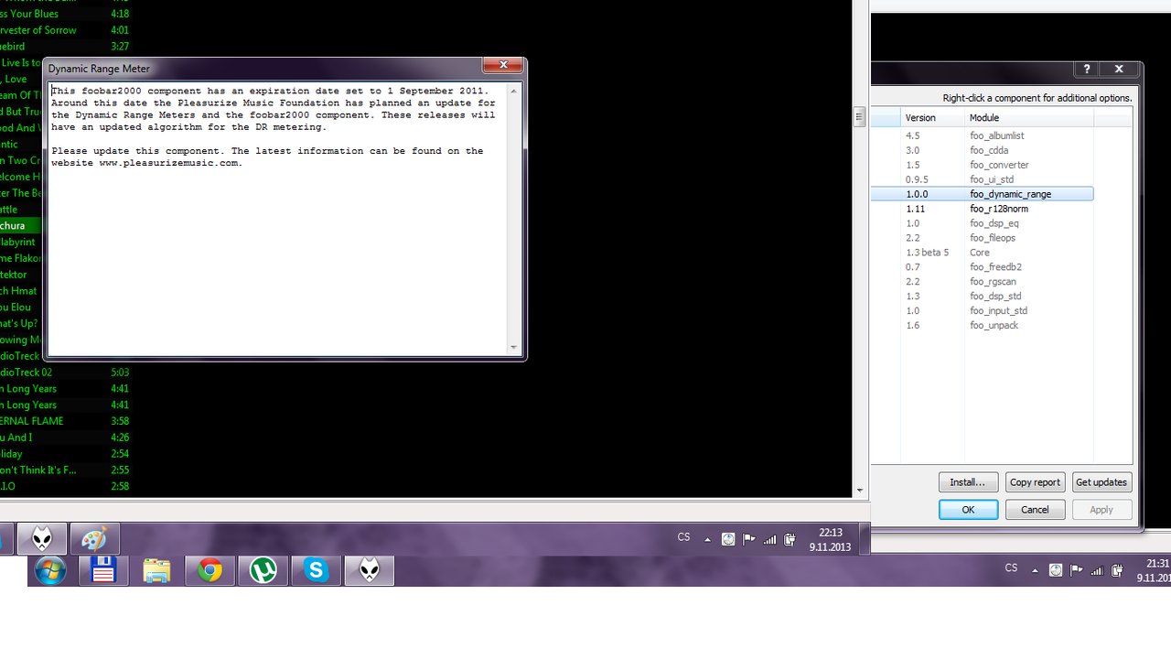Select the foo_dynamic_range component row
The width and height of the screenshot is (1171, 659).
(x=982, y=194)
